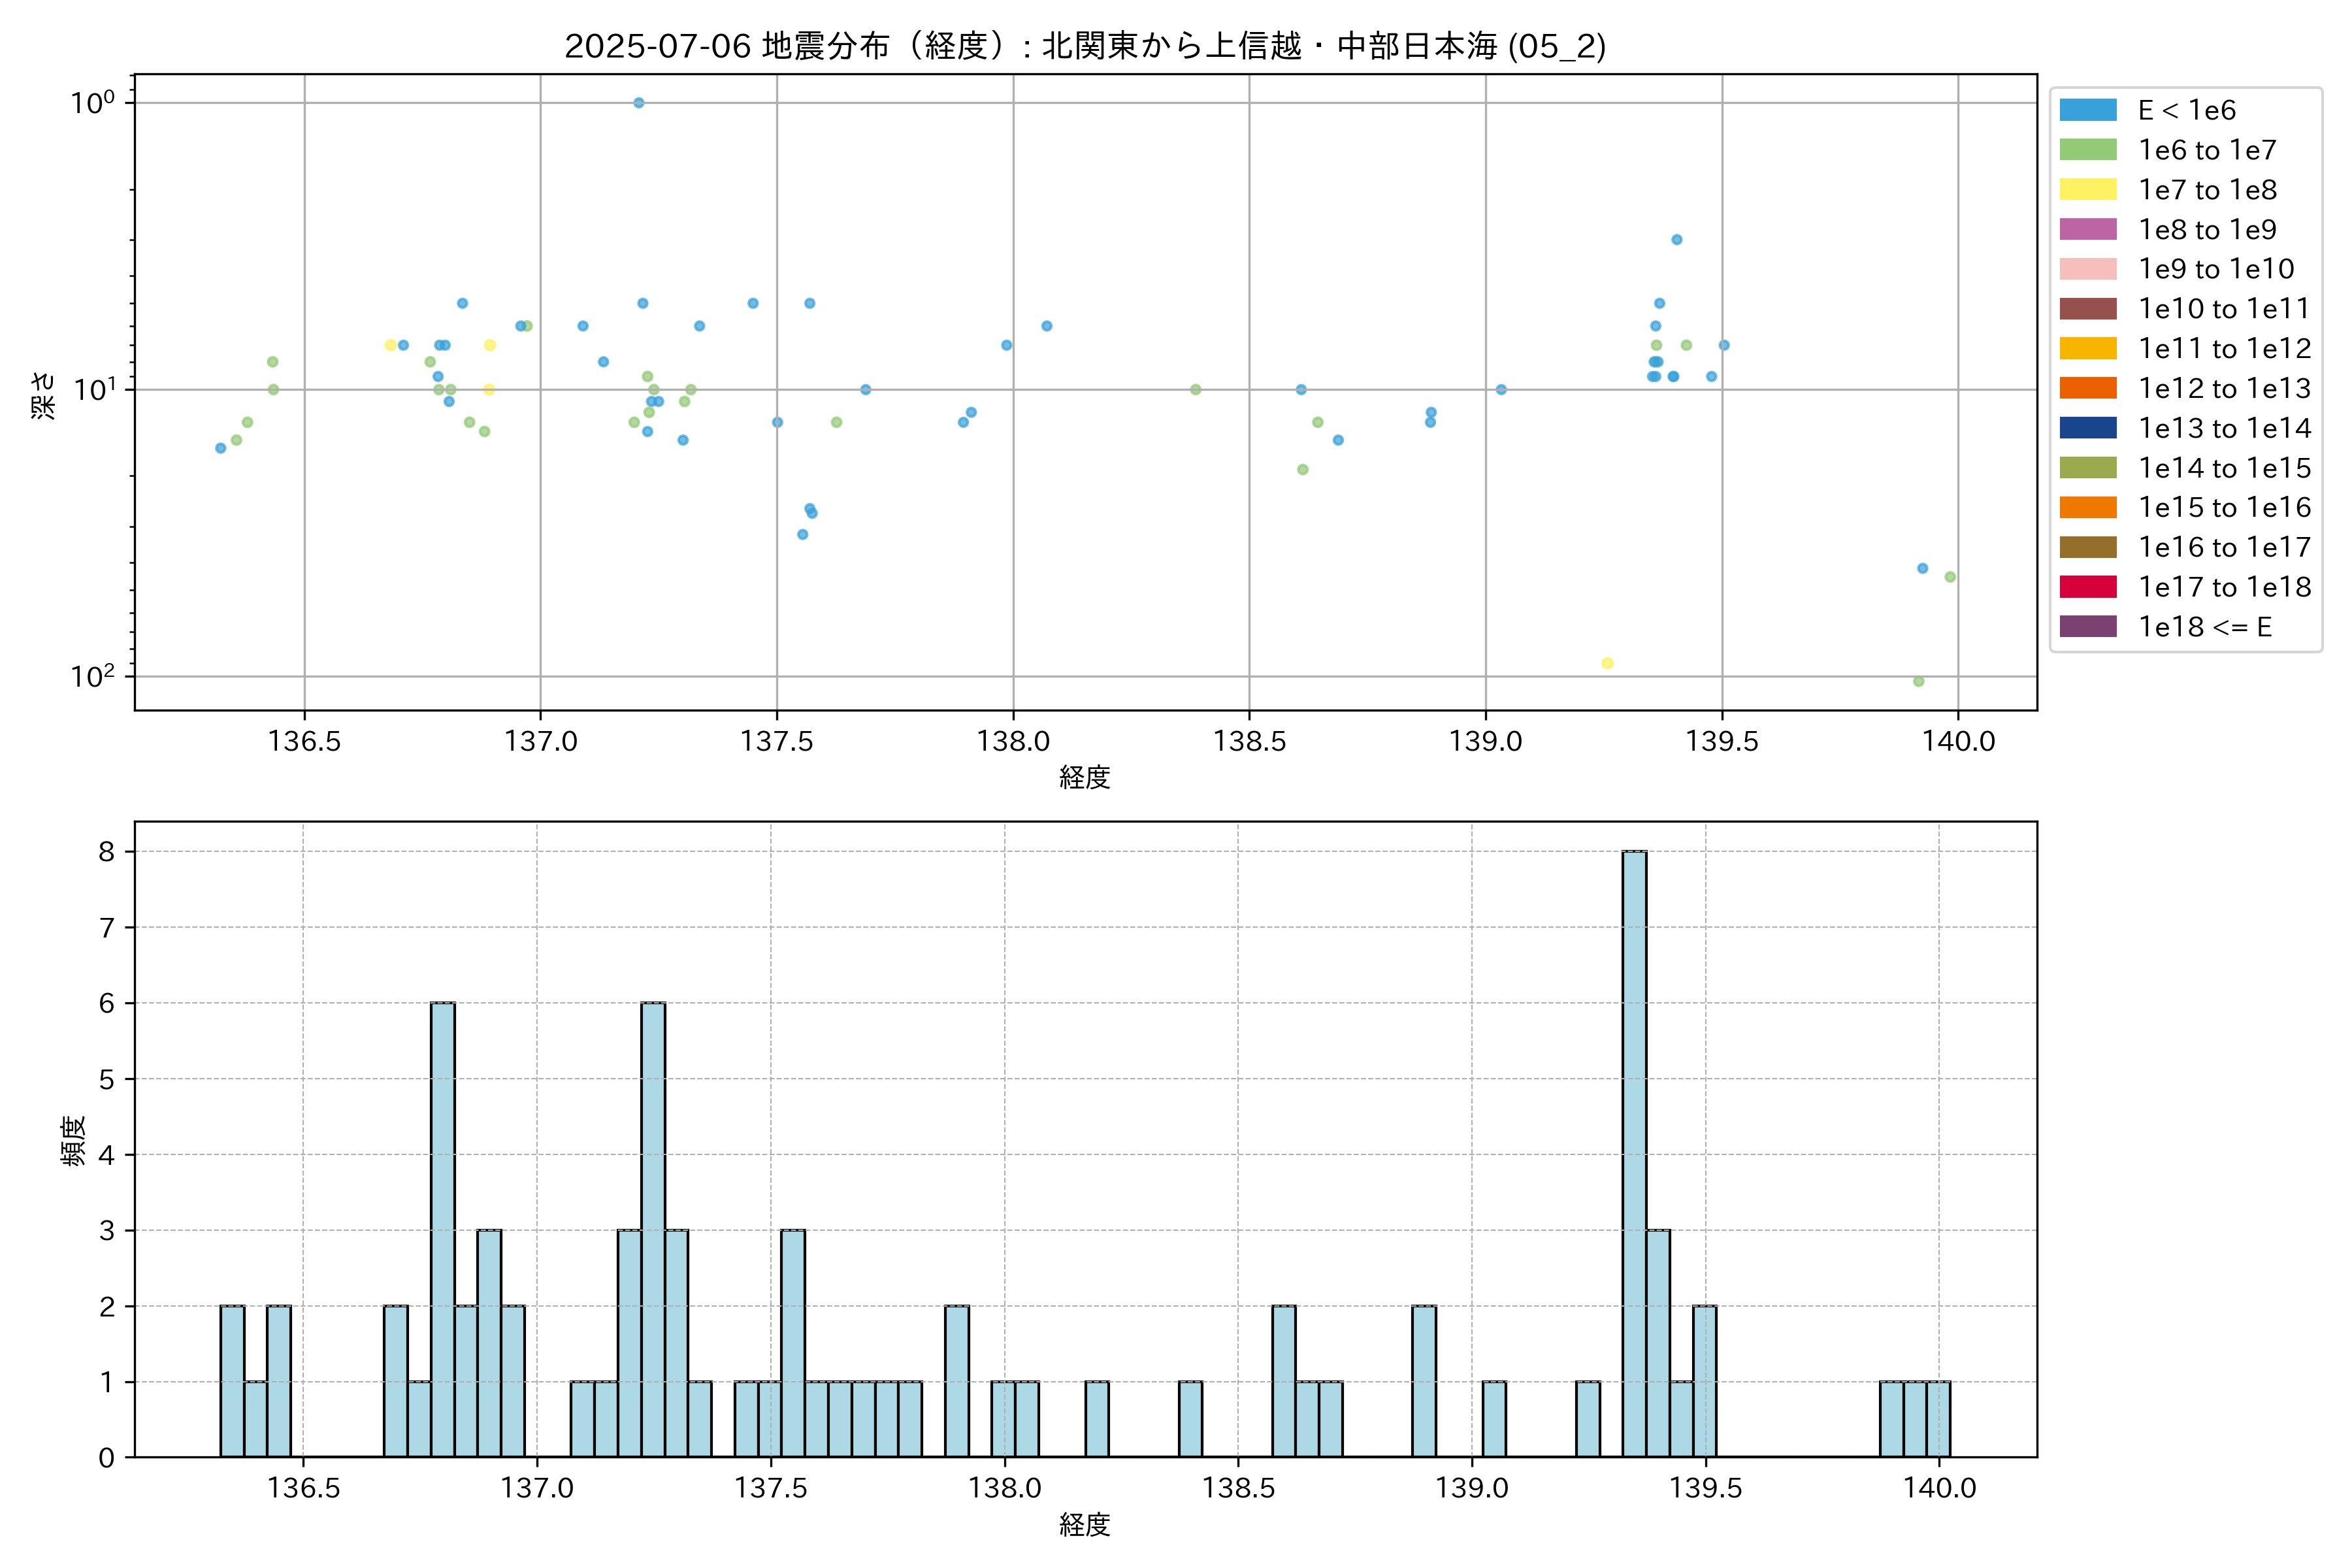
Task: Click the navy 1e13 to 1e14 swatch
Action: 2087,428
